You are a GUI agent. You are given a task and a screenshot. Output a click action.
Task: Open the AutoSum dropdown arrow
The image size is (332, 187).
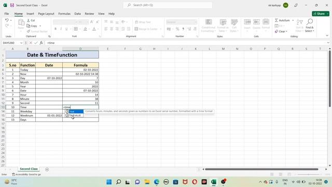(x=293, y=20)
